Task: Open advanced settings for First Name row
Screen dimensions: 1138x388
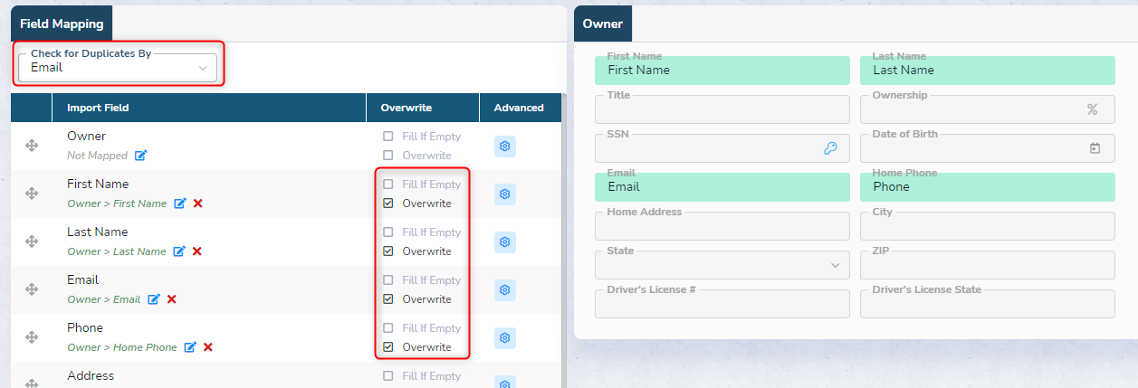Action: (x=505, y=194)
